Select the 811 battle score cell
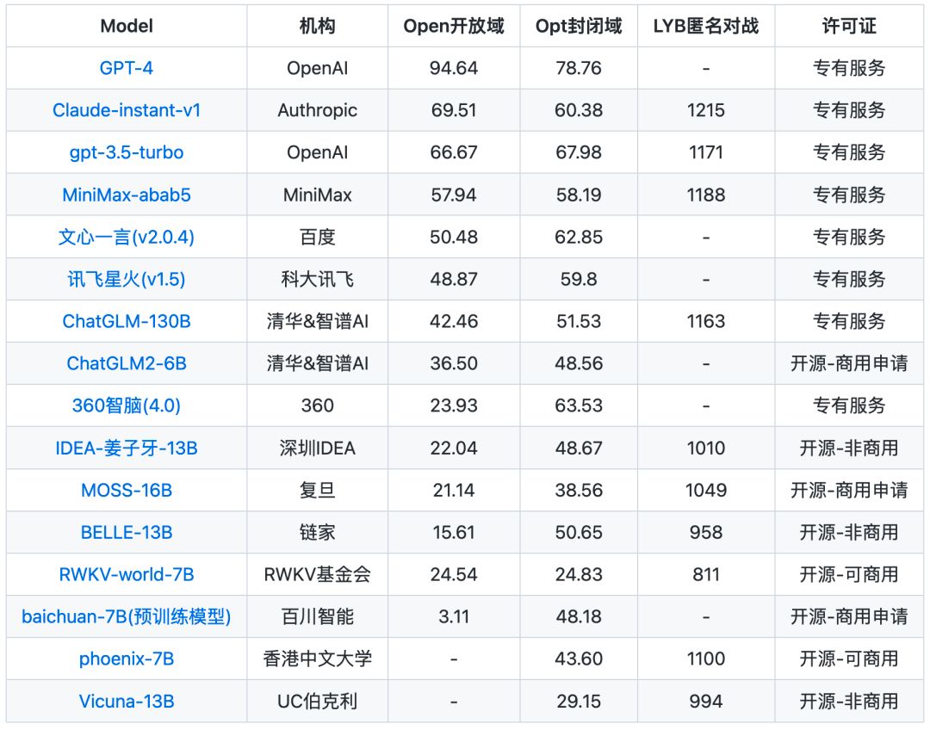The image size is (930, 730). pyautogui.click(x=706, y=575)
